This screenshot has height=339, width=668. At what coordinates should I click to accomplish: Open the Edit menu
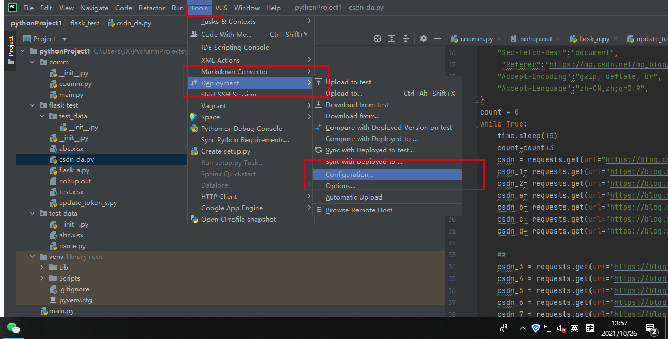click(x=46, y=8)
